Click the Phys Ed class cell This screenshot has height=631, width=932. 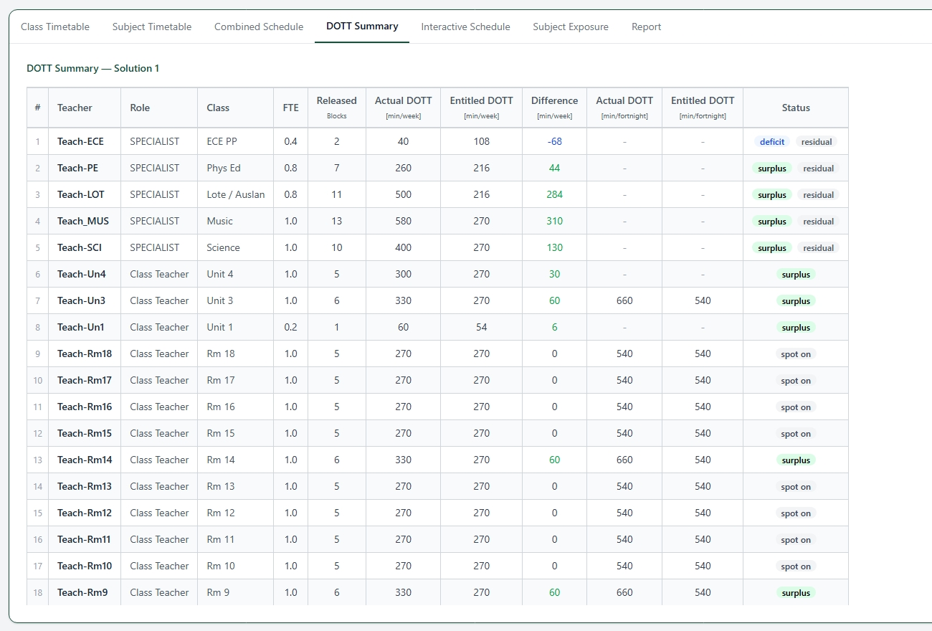tap(235, 168)
